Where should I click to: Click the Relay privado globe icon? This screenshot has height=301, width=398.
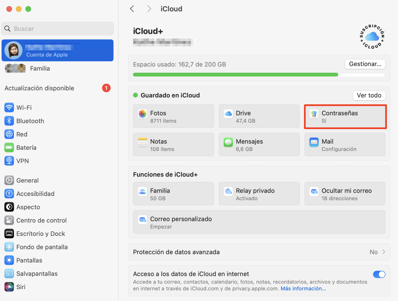[x=228, y=191]
